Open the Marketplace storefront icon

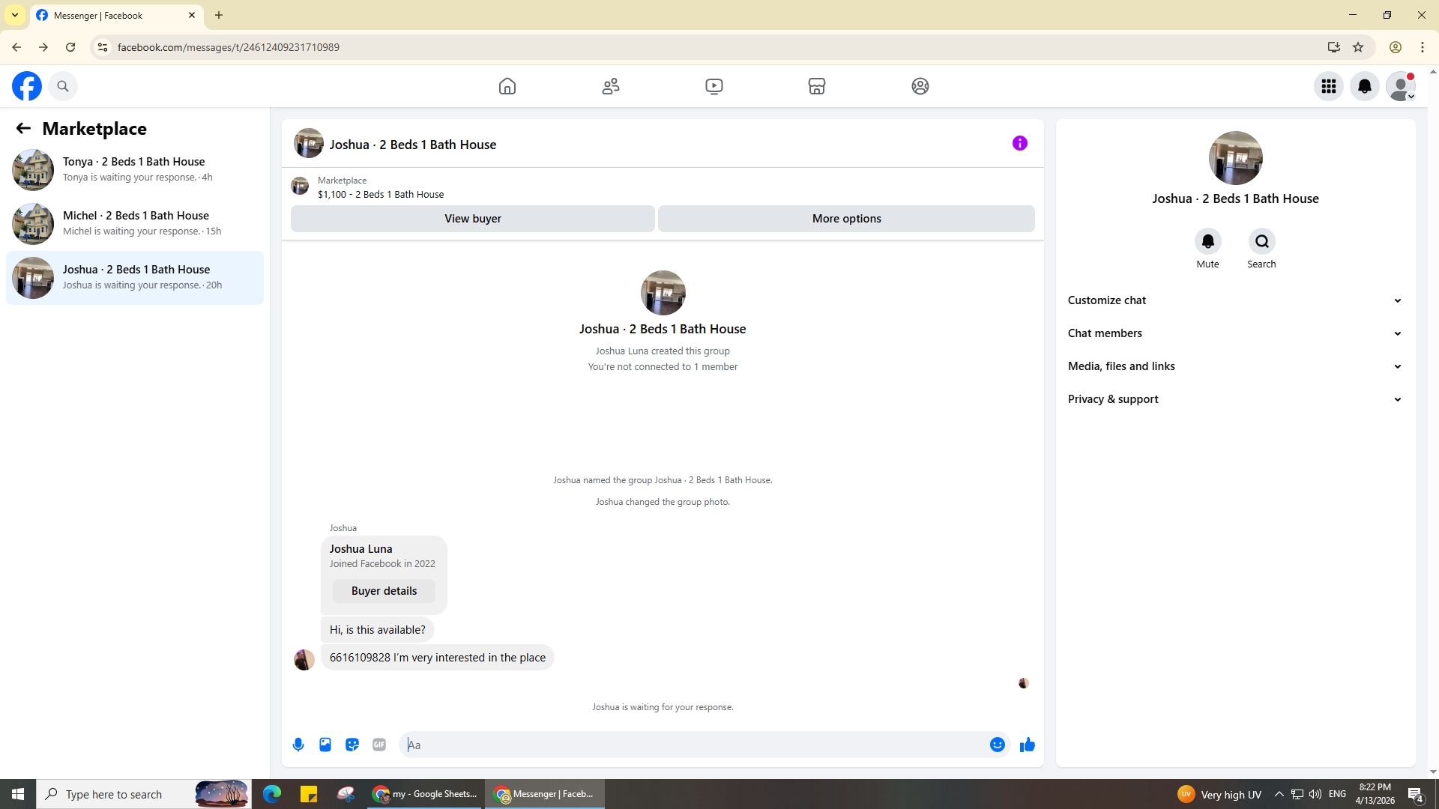click(x=817, y=86)
